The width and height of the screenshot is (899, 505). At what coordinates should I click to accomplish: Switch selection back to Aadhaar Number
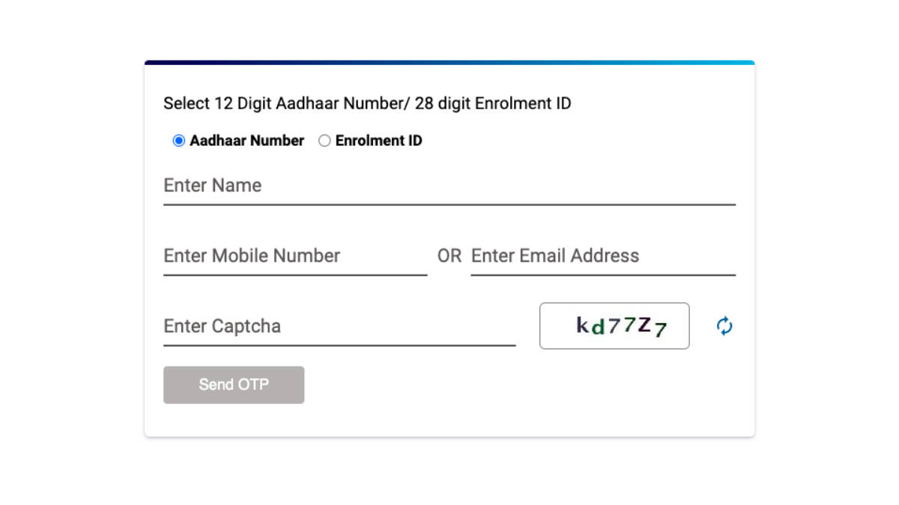coord(178,140)
